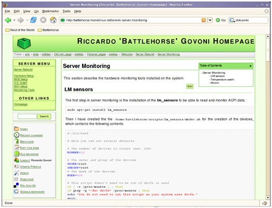Click the RSS feed icon in address bar
The image size is (272, 208).
[x=203, y=20]
